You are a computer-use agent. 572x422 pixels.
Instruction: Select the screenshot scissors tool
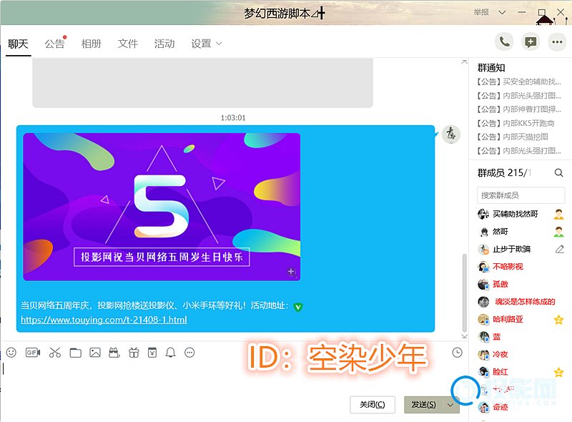coord(55,353)
